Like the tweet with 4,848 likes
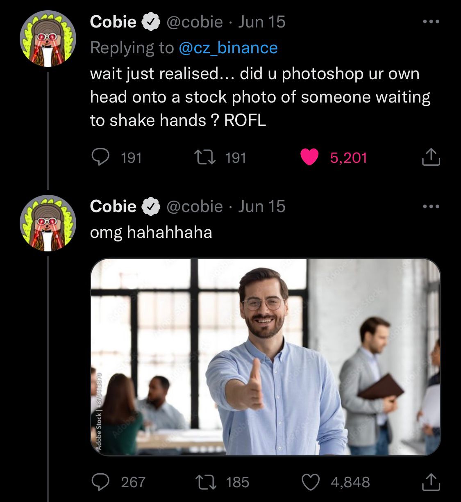 [x=310, y=482]
